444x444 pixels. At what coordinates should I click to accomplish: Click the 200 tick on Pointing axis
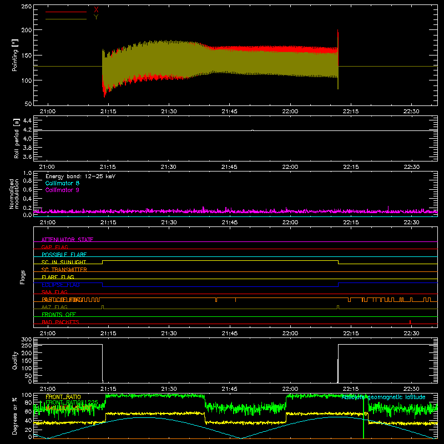tap(26, 30)
